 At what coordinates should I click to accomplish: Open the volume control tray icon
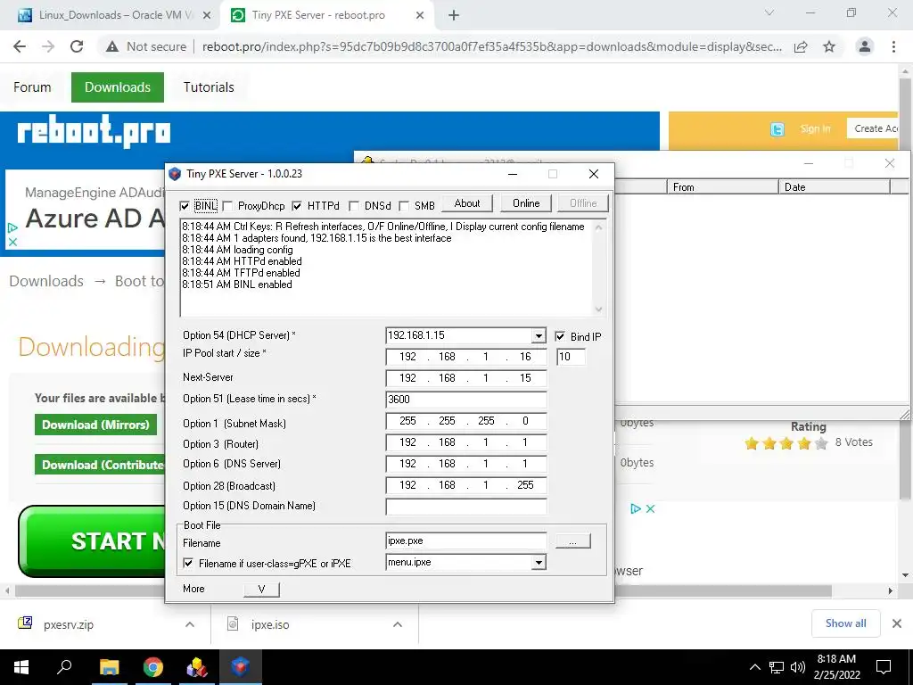(798, 667)
